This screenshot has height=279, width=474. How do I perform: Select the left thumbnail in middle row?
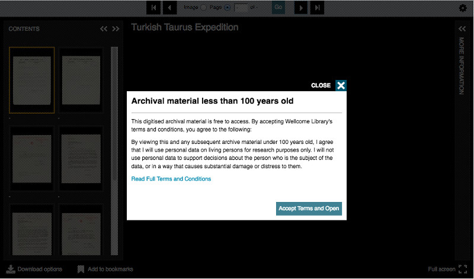pos(32,159)
